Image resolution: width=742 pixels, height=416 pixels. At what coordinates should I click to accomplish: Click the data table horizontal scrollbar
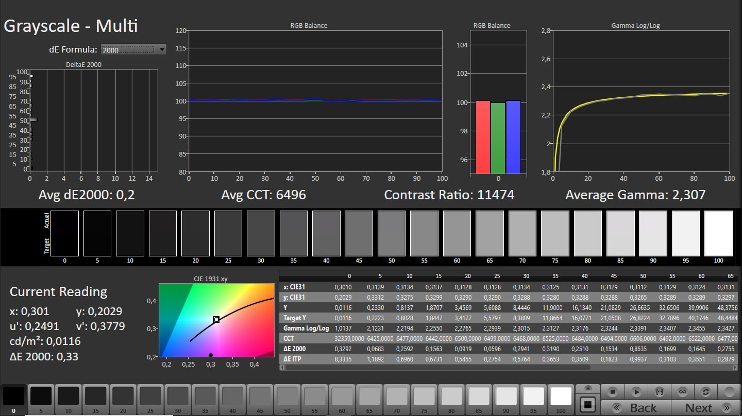pos(433,368)
